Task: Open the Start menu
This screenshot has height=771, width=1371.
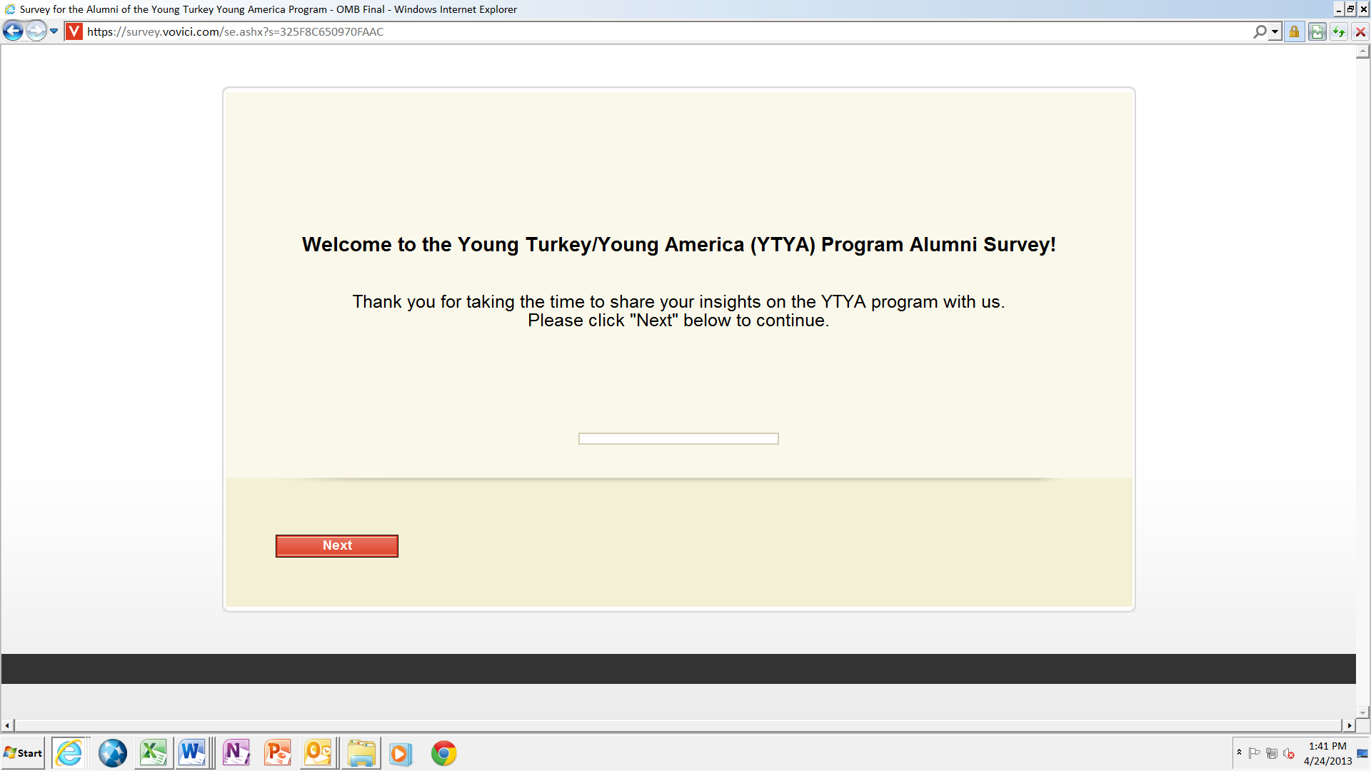Action: 23,753
